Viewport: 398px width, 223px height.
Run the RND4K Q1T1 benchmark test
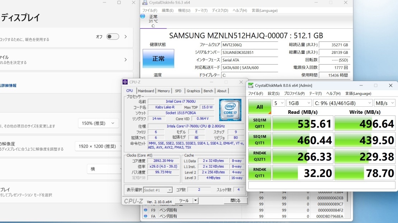pyautogui.click(x=260, y=173)
